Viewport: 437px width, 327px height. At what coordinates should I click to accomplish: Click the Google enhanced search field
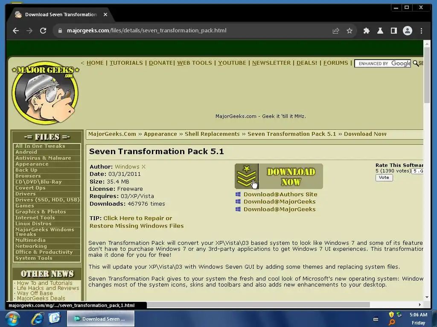pyautogui.click(x=383, y=63)
